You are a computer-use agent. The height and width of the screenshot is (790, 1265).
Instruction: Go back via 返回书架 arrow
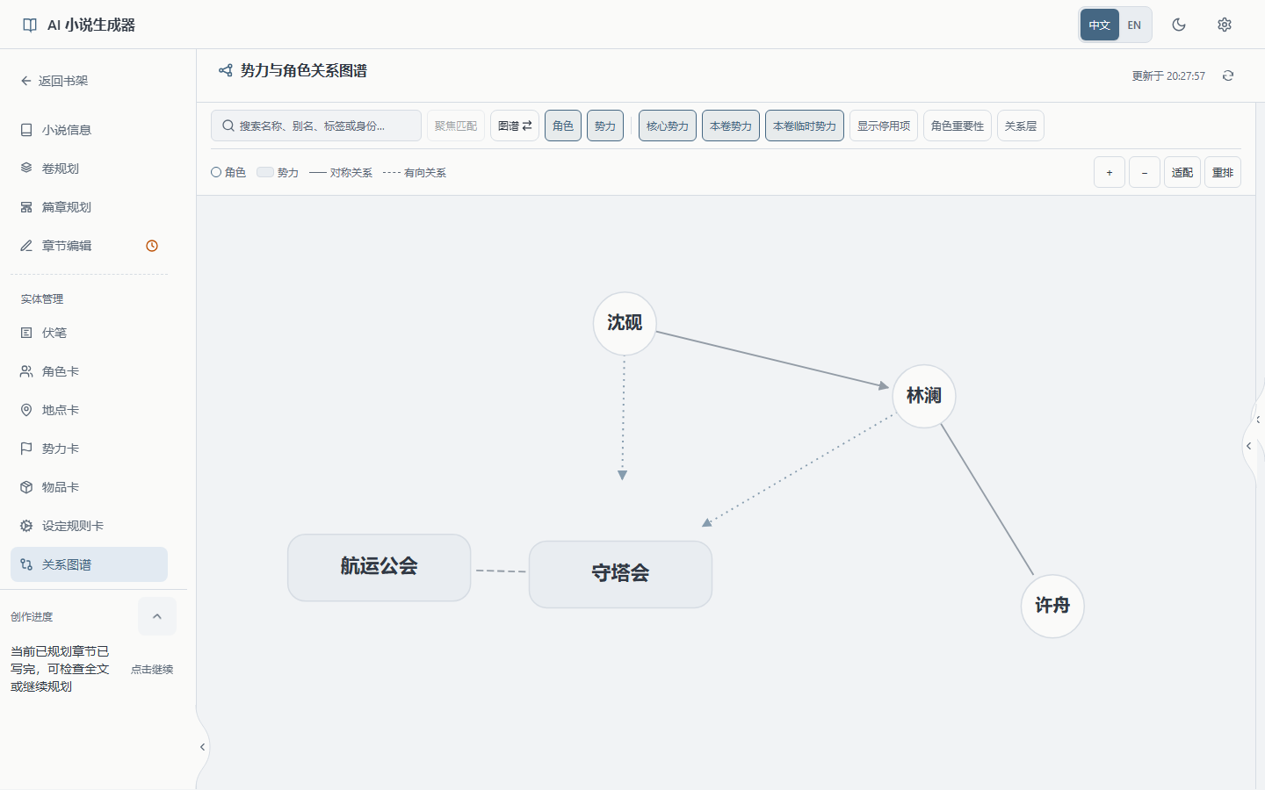(x=54, y=81)
